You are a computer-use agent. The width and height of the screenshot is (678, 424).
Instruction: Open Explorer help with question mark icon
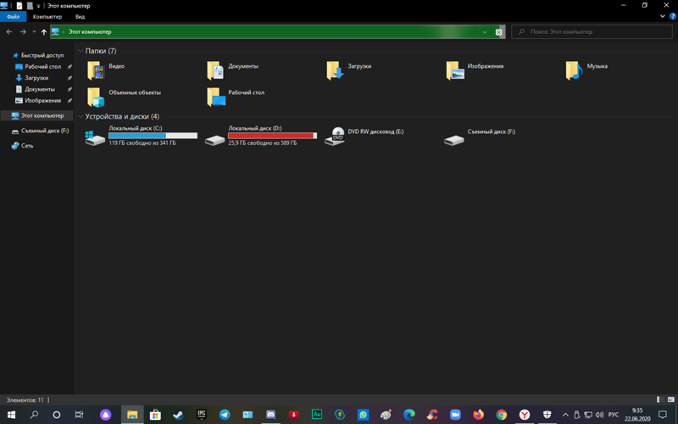pos(673,16)
